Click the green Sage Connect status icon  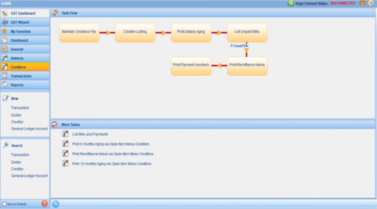click(x=291, y=3)
